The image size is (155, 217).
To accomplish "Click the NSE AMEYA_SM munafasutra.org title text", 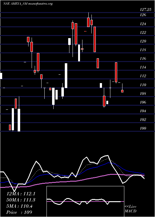I will tap(28, 4).
